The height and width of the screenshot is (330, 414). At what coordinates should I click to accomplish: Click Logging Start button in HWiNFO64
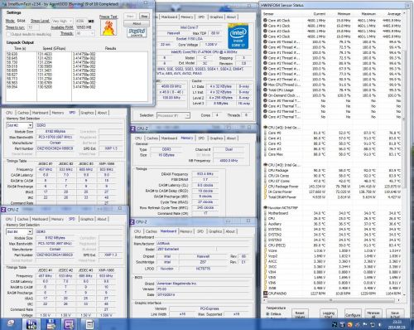329,314
